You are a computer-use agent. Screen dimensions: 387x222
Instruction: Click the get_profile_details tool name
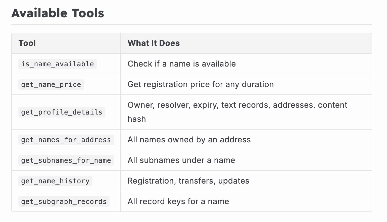click(x=62, y=112)
